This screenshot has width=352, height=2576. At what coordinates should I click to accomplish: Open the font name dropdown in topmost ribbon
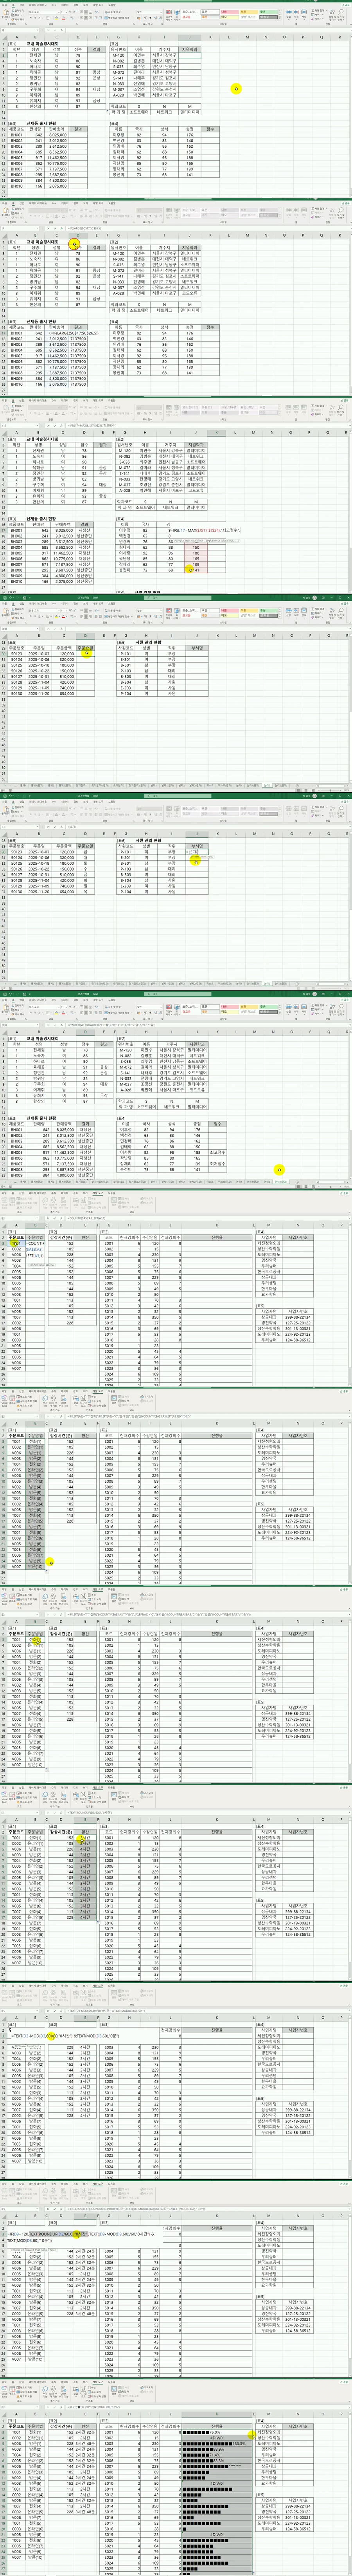click(x=45, y=13)
